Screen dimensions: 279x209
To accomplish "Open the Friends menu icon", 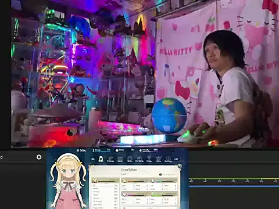I will tap(110, 159).
